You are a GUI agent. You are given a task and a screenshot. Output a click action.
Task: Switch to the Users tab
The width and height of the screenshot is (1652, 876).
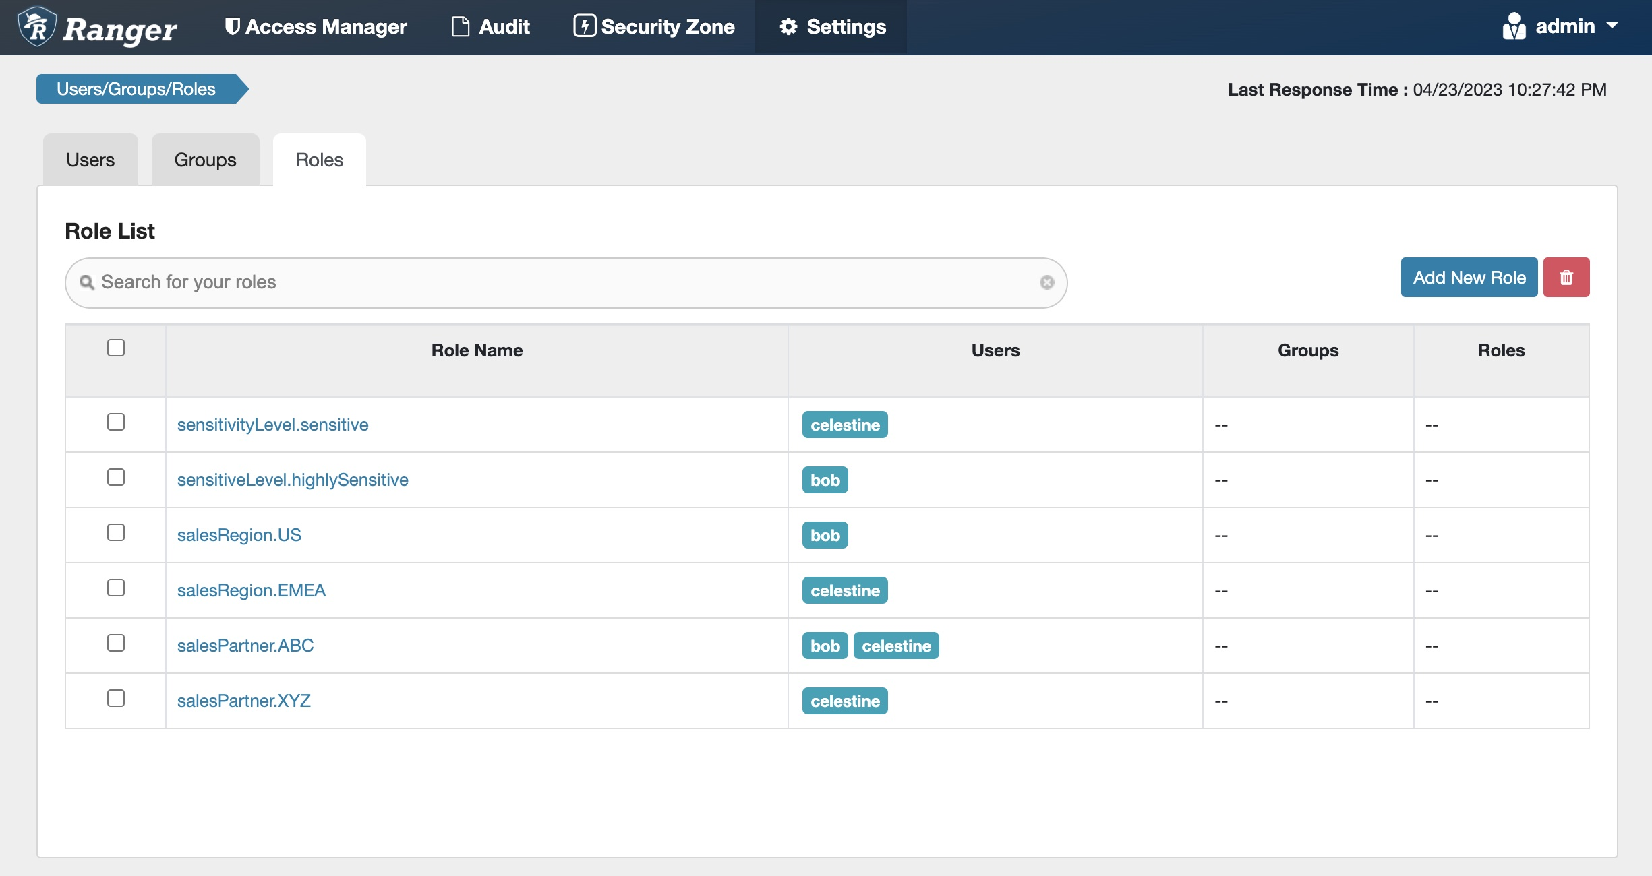(x=90, y=160)
